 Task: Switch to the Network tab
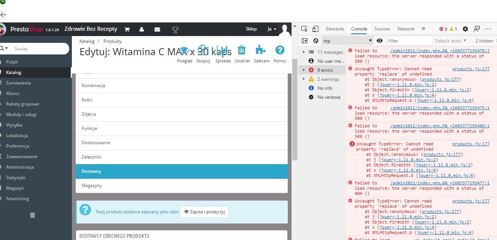click(x=406, y=29)
